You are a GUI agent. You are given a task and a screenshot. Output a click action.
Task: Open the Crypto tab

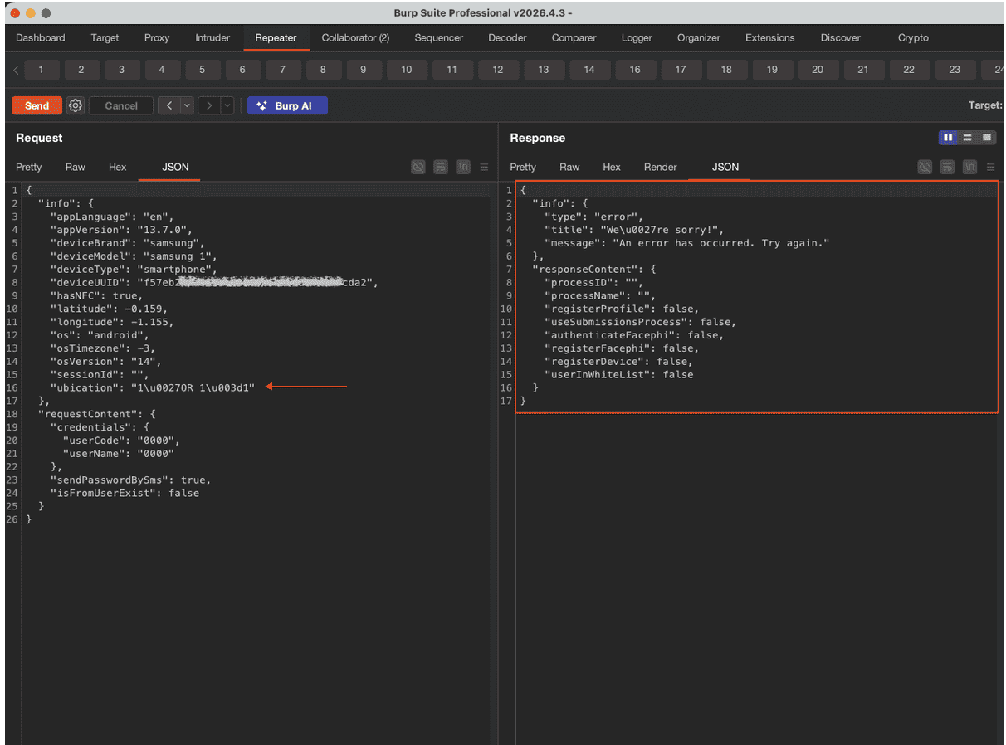pyautogui.click(x=913, y=37)
